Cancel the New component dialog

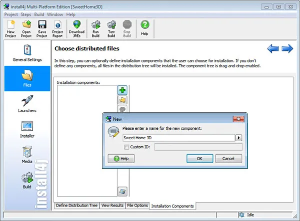click(228, 159)
